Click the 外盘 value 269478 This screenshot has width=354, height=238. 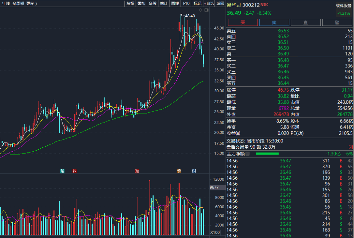pyautogui.click(x=281, y=114)
